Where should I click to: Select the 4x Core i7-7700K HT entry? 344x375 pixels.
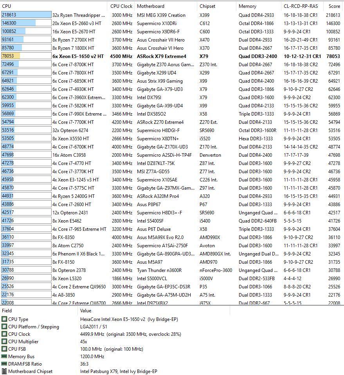73,122
